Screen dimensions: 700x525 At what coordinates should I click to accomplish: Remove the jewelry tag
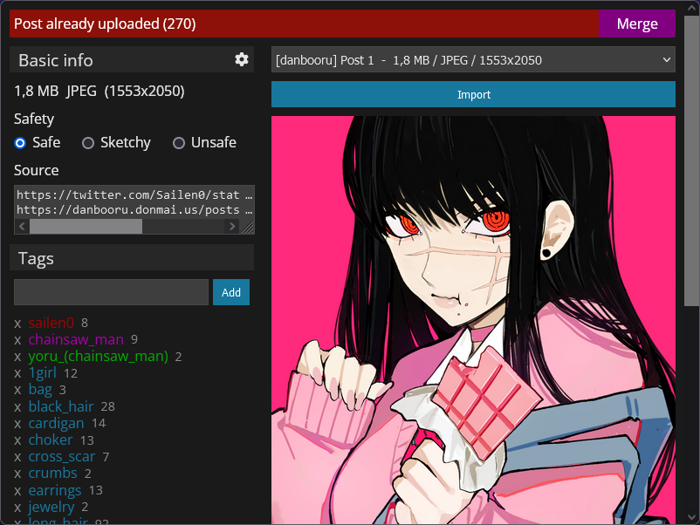17,508
